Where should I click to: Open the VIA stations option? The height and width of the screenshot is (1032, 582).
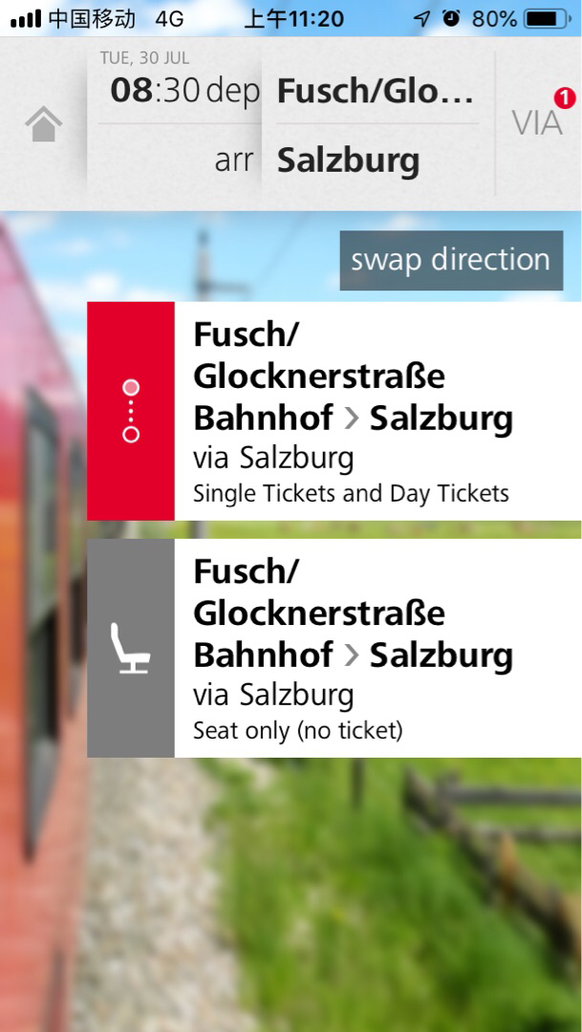(536, 124)
